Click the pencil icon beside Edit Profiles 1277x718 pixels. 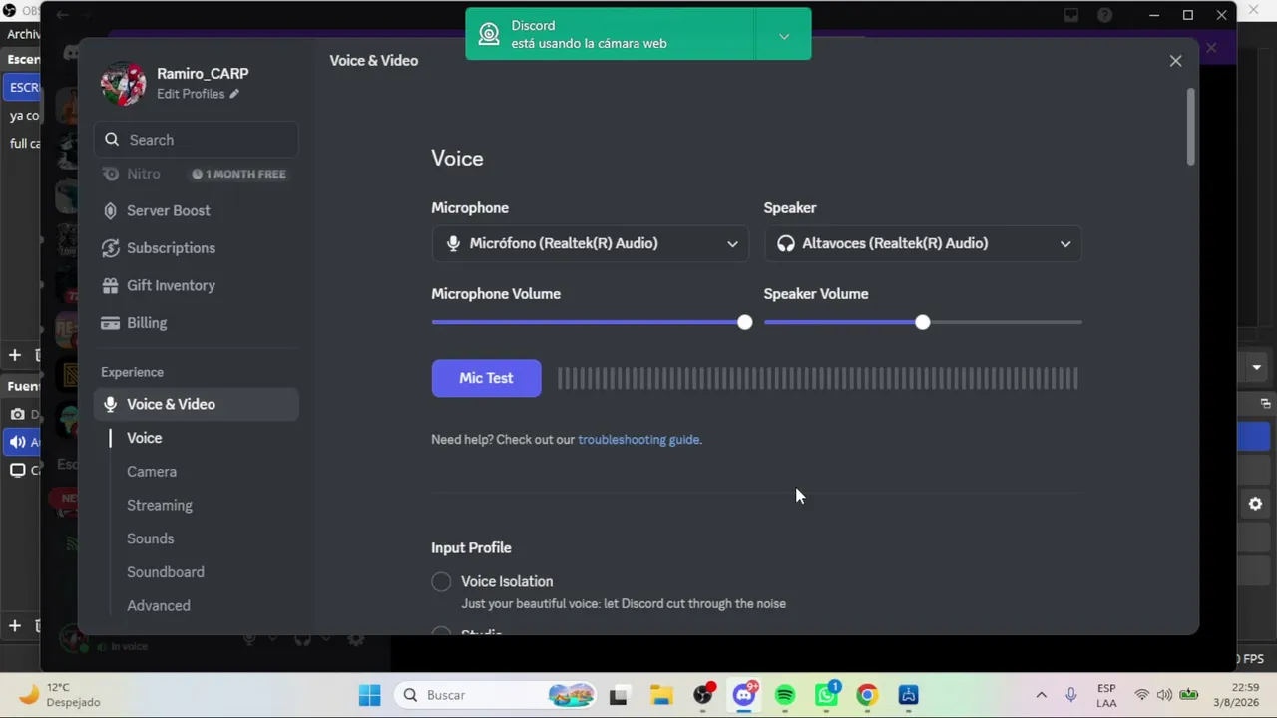coord(234,94)
